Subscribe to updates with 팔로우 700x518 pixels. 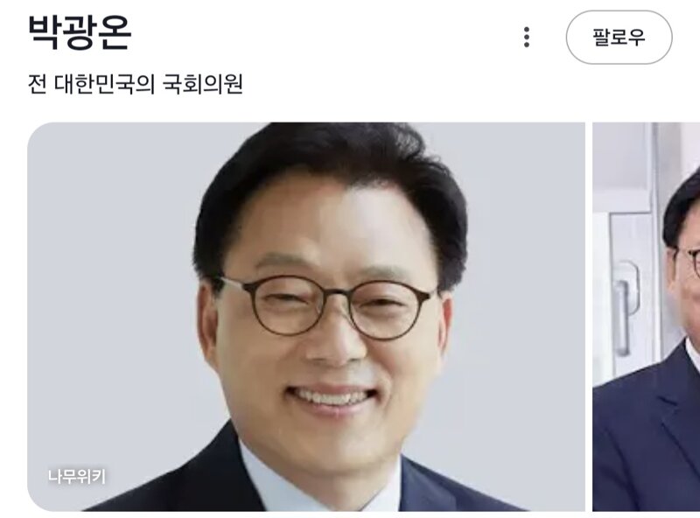tap(619, 37)
